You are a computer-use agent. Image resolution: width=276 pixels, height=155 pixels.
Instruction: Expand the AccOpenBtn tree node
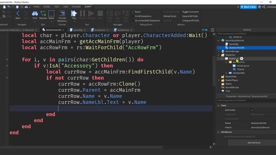226,73
